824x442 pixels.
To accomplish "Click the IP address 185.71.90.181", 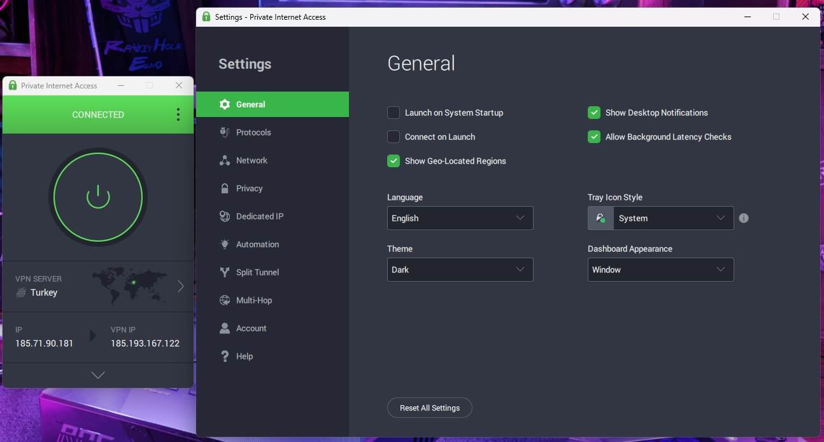I will pyautogui.click(x=45, y=343).
